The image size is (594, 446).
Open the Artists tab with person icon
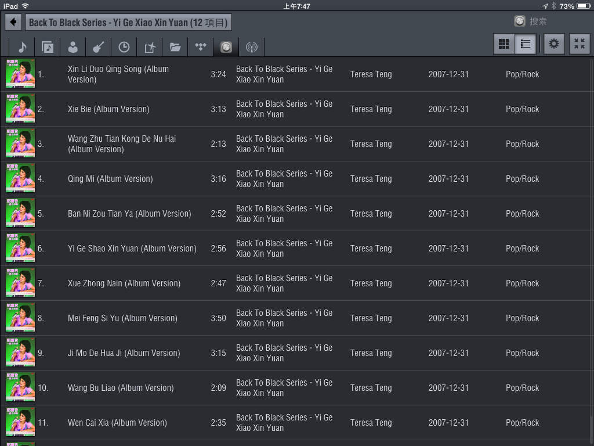(73, 47)
